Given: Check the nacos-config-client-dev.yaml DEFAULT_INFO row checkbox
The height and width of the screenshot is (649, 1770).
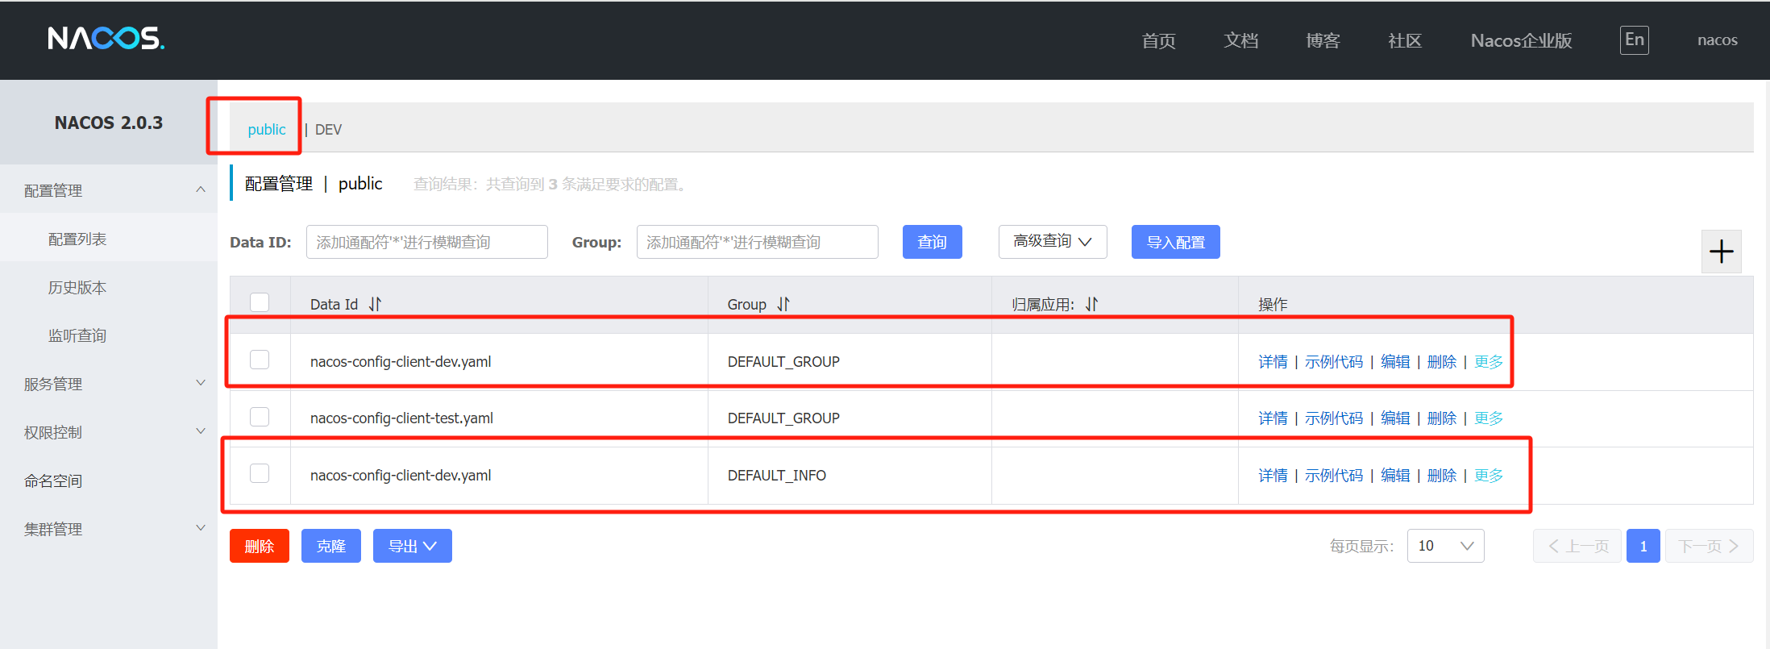Looking at the screenshot, I should 260,473.
